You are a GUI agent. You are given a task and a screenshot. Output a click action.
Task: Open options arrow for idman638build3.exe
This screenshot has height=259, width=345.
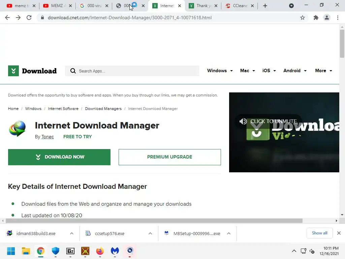tap(72, 233)
